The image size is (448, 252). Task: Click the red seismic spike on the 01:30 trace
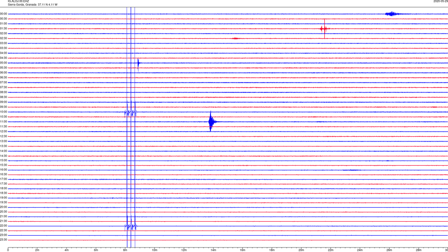point(325,28)
